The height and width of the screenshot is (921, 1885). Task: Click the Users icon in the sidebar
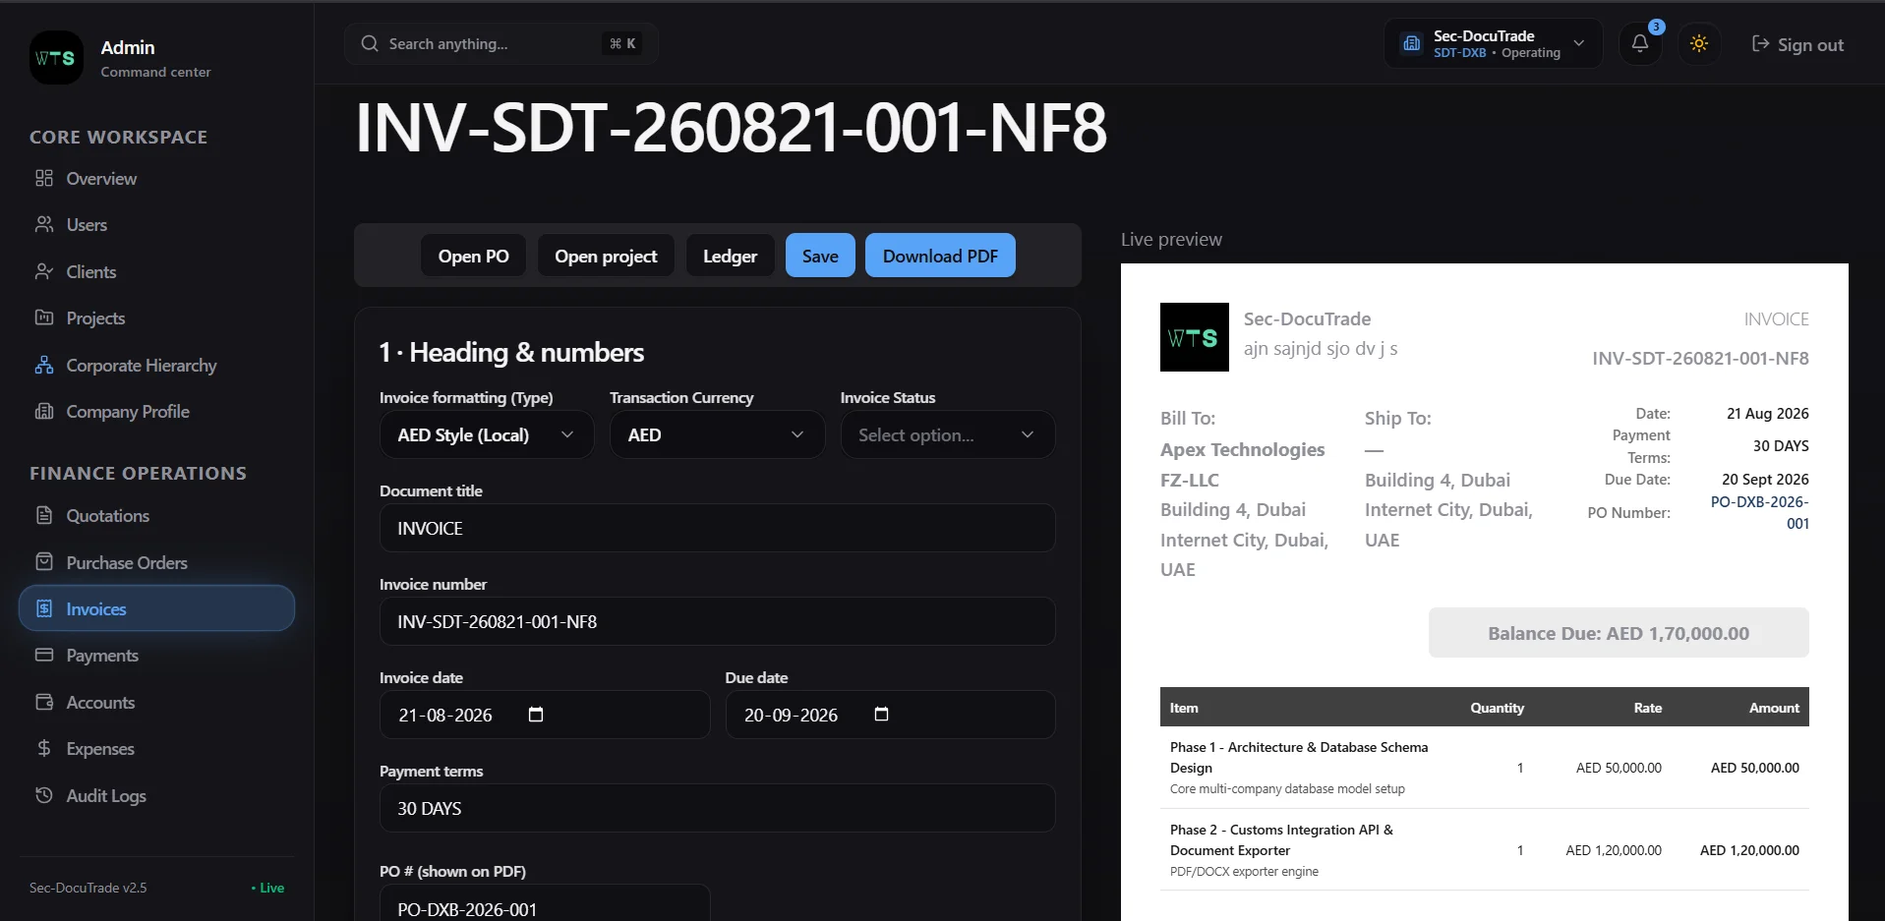(x=44, y=224)
